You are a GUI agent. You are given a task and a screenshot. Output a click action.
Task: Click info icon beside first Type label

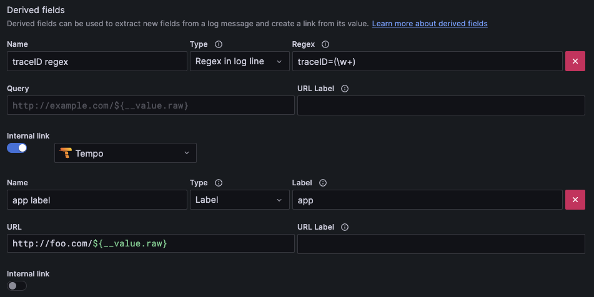tap(219, 44)
